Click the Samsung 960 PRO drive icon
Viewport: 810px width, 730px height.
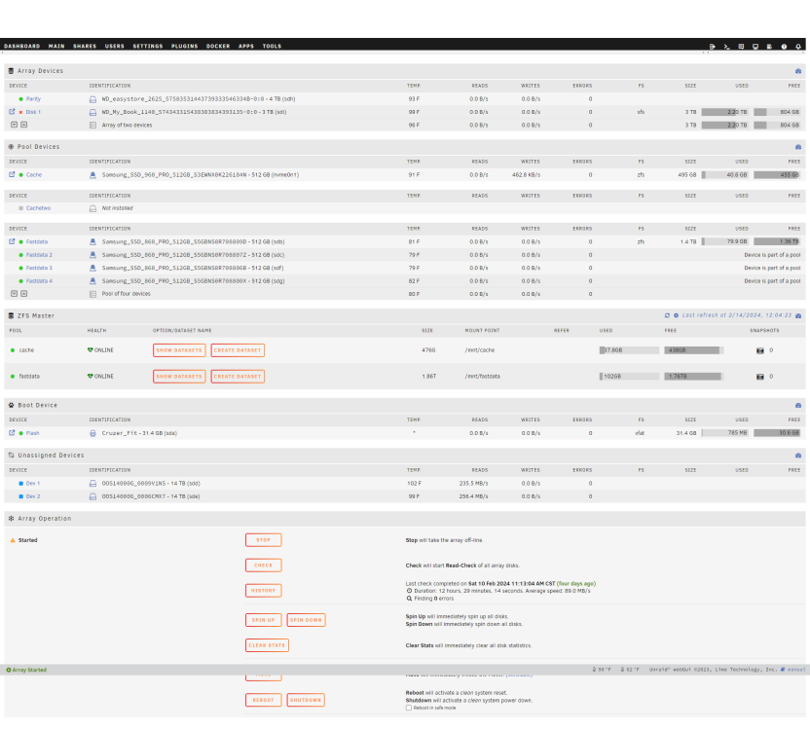point(93,175)
